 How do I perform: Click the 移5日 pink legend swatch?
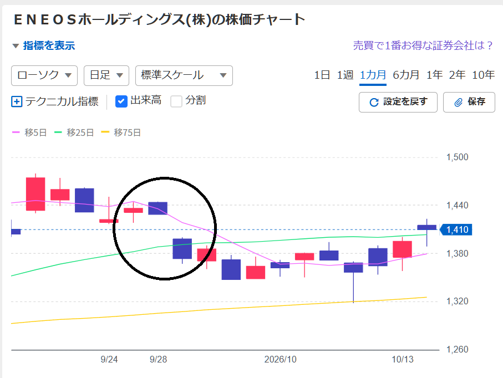tap(16, 132)
